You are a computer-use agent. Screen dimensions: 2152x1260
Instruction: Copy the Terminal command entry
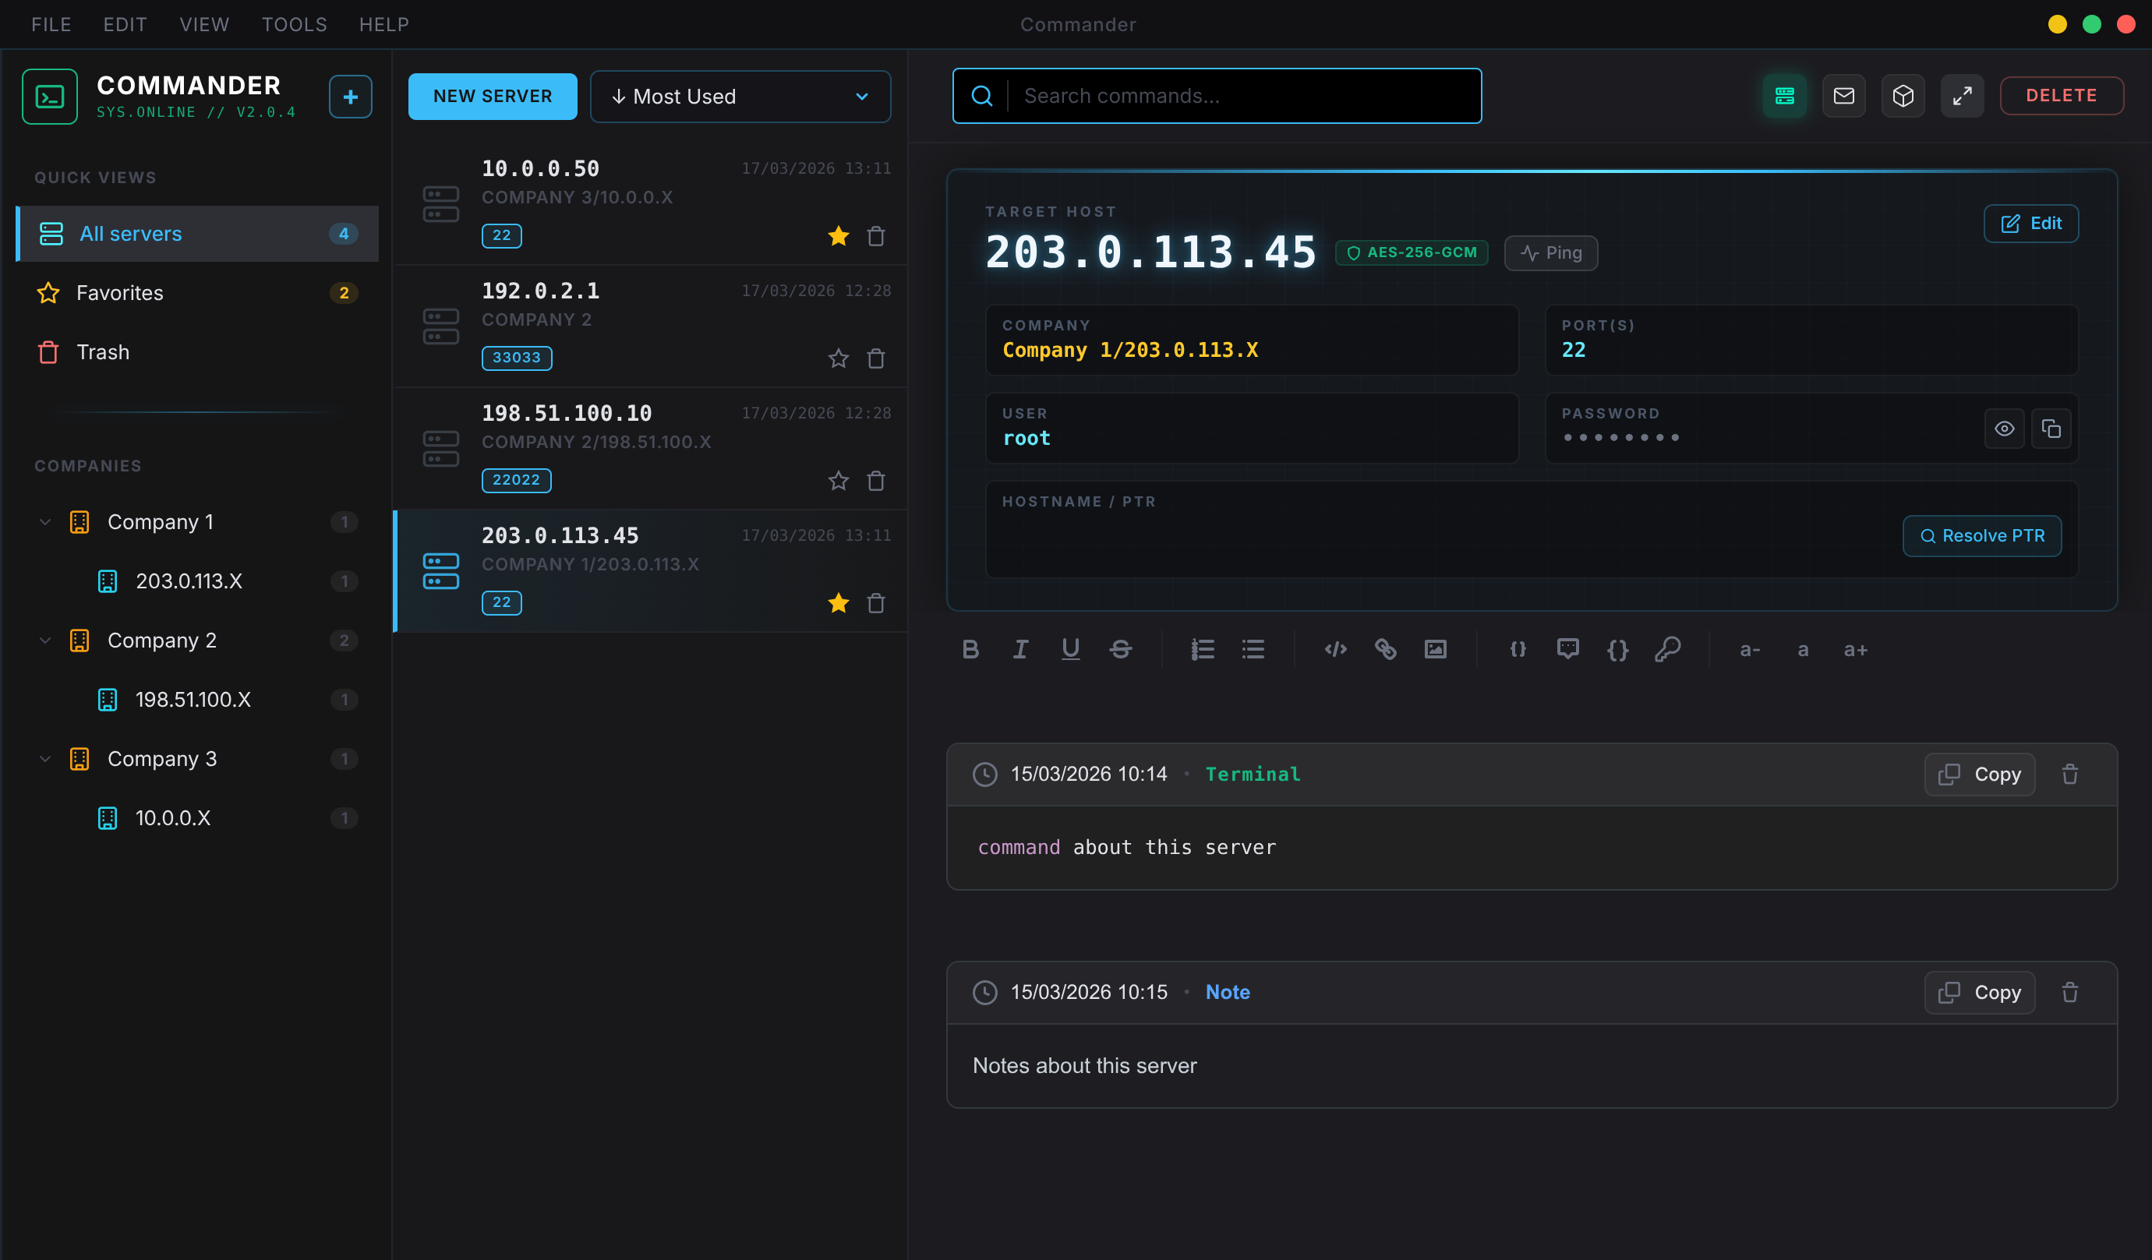pyautogui.click(x=1980, y=775)
